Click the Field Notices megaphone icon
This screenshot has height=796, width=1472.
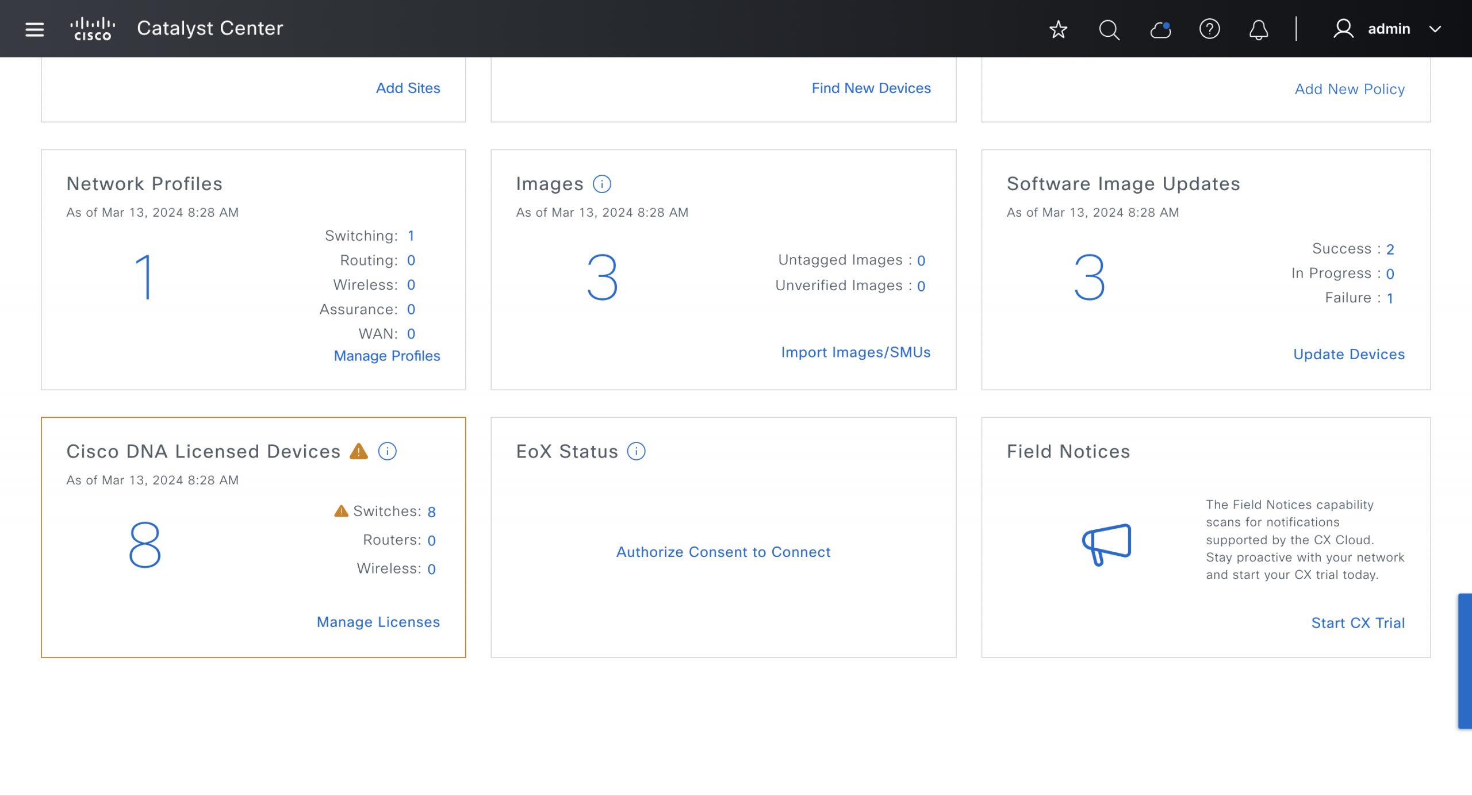[1106, 544]
